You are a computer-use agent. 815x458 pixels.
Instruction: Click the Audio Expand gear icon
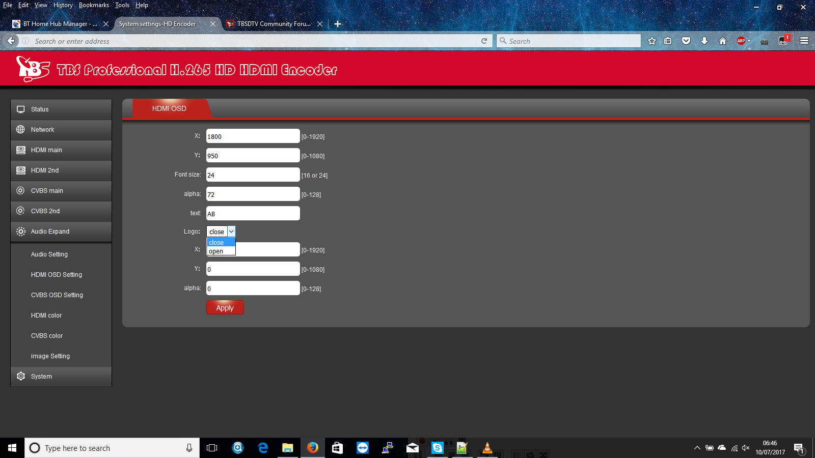point(21,232)
